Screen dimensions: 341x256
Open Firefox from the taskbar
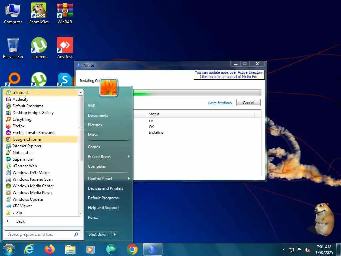tap(50, 249)
